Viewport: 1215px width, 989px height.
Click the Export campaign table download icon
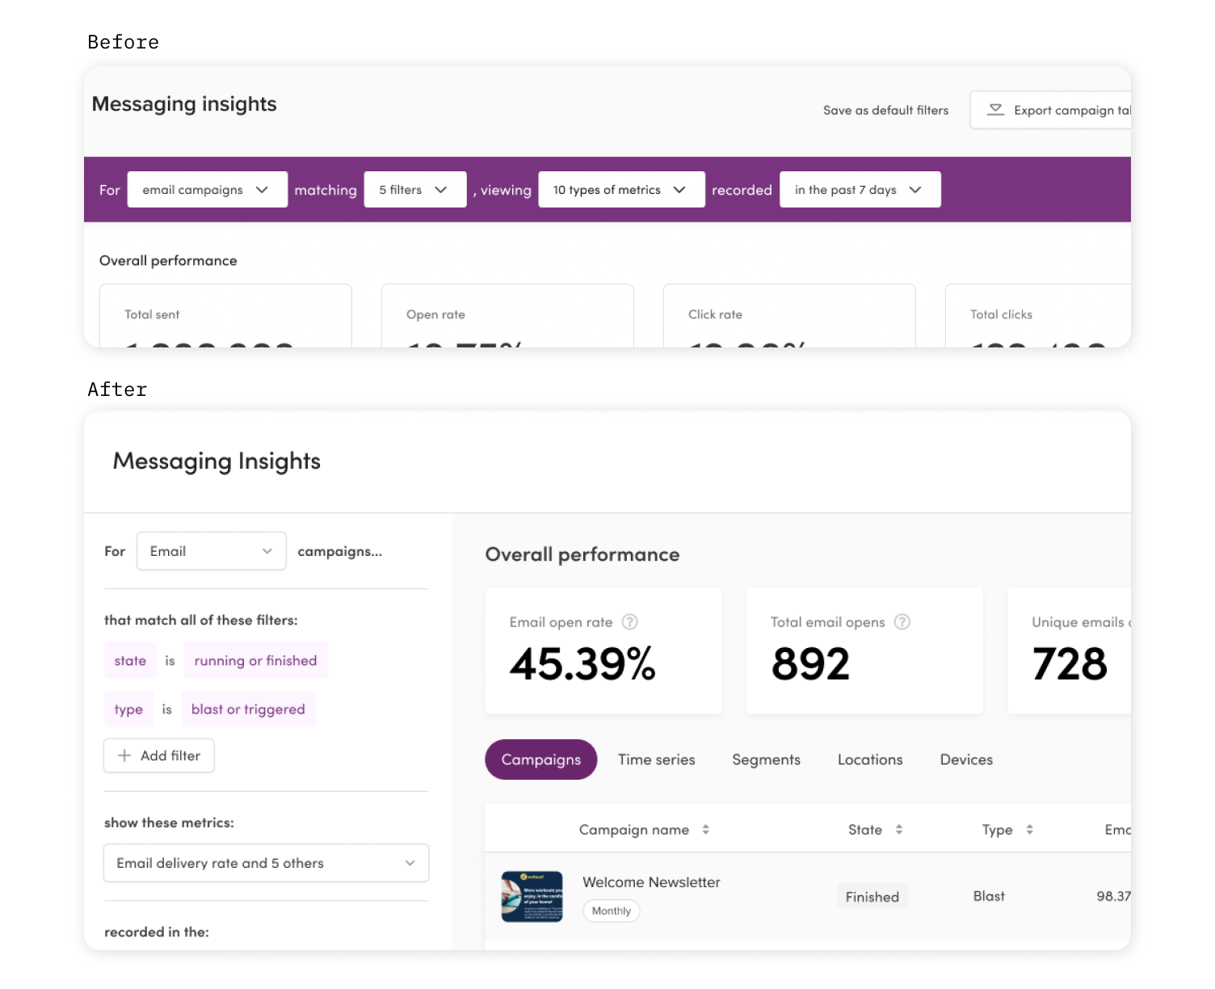996,109
